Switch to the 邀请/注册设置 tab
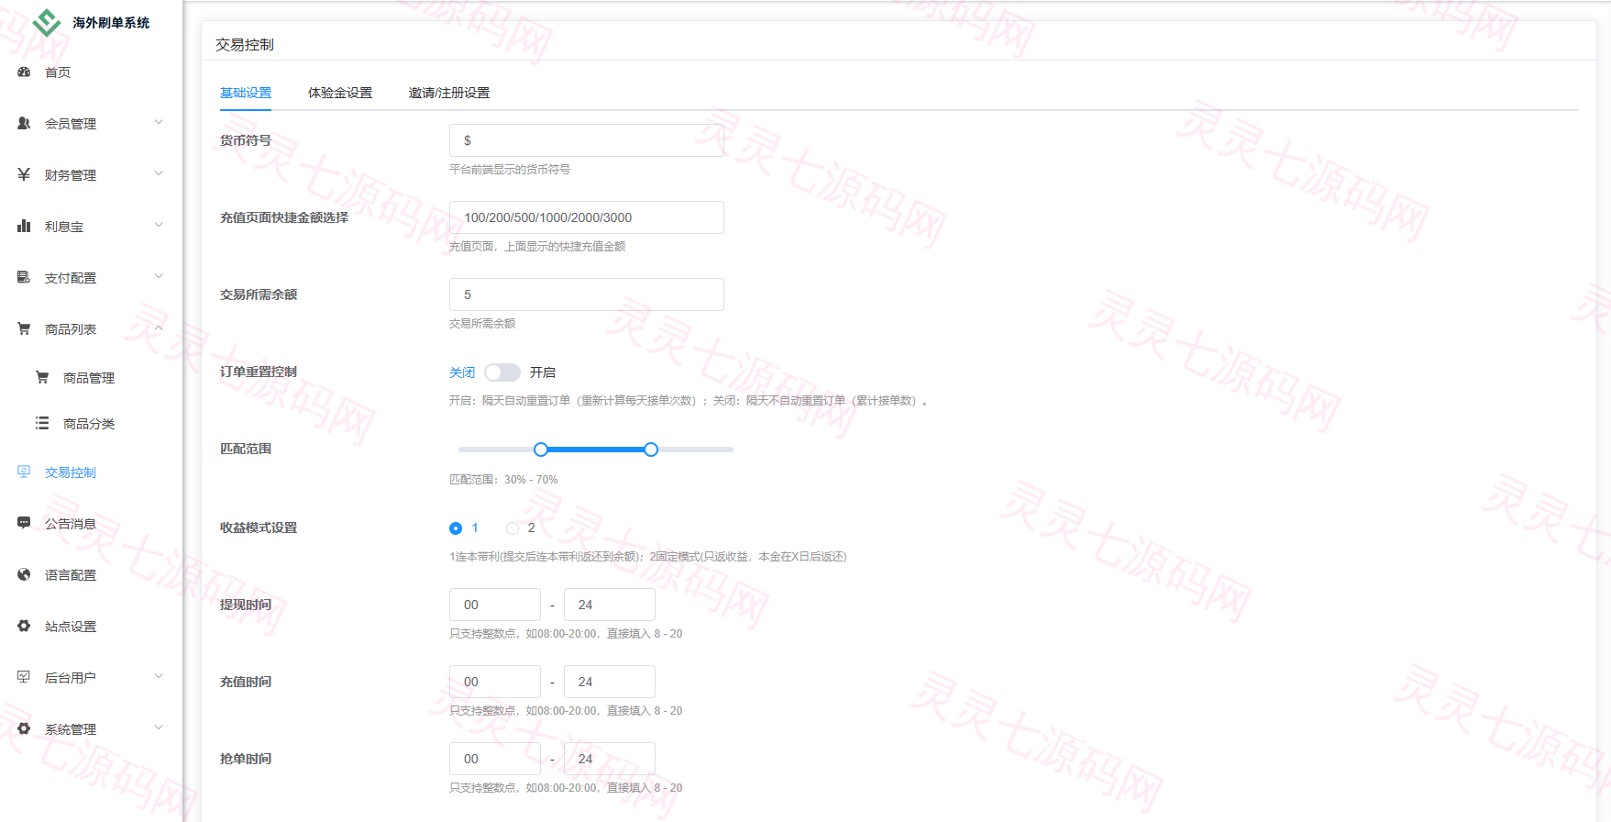Viewport: 1611px width, 822px height. (x=449, y=93)
